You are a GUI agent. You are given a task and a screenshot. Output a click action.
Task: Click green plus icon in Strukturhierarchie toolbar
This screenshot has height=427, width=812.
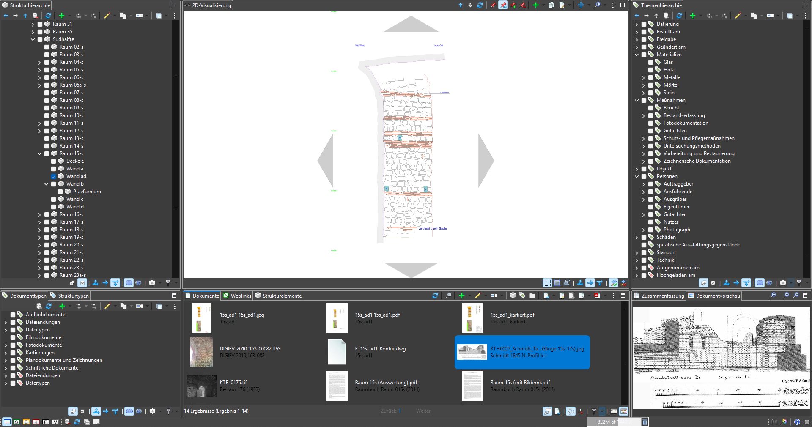[61, 16]
